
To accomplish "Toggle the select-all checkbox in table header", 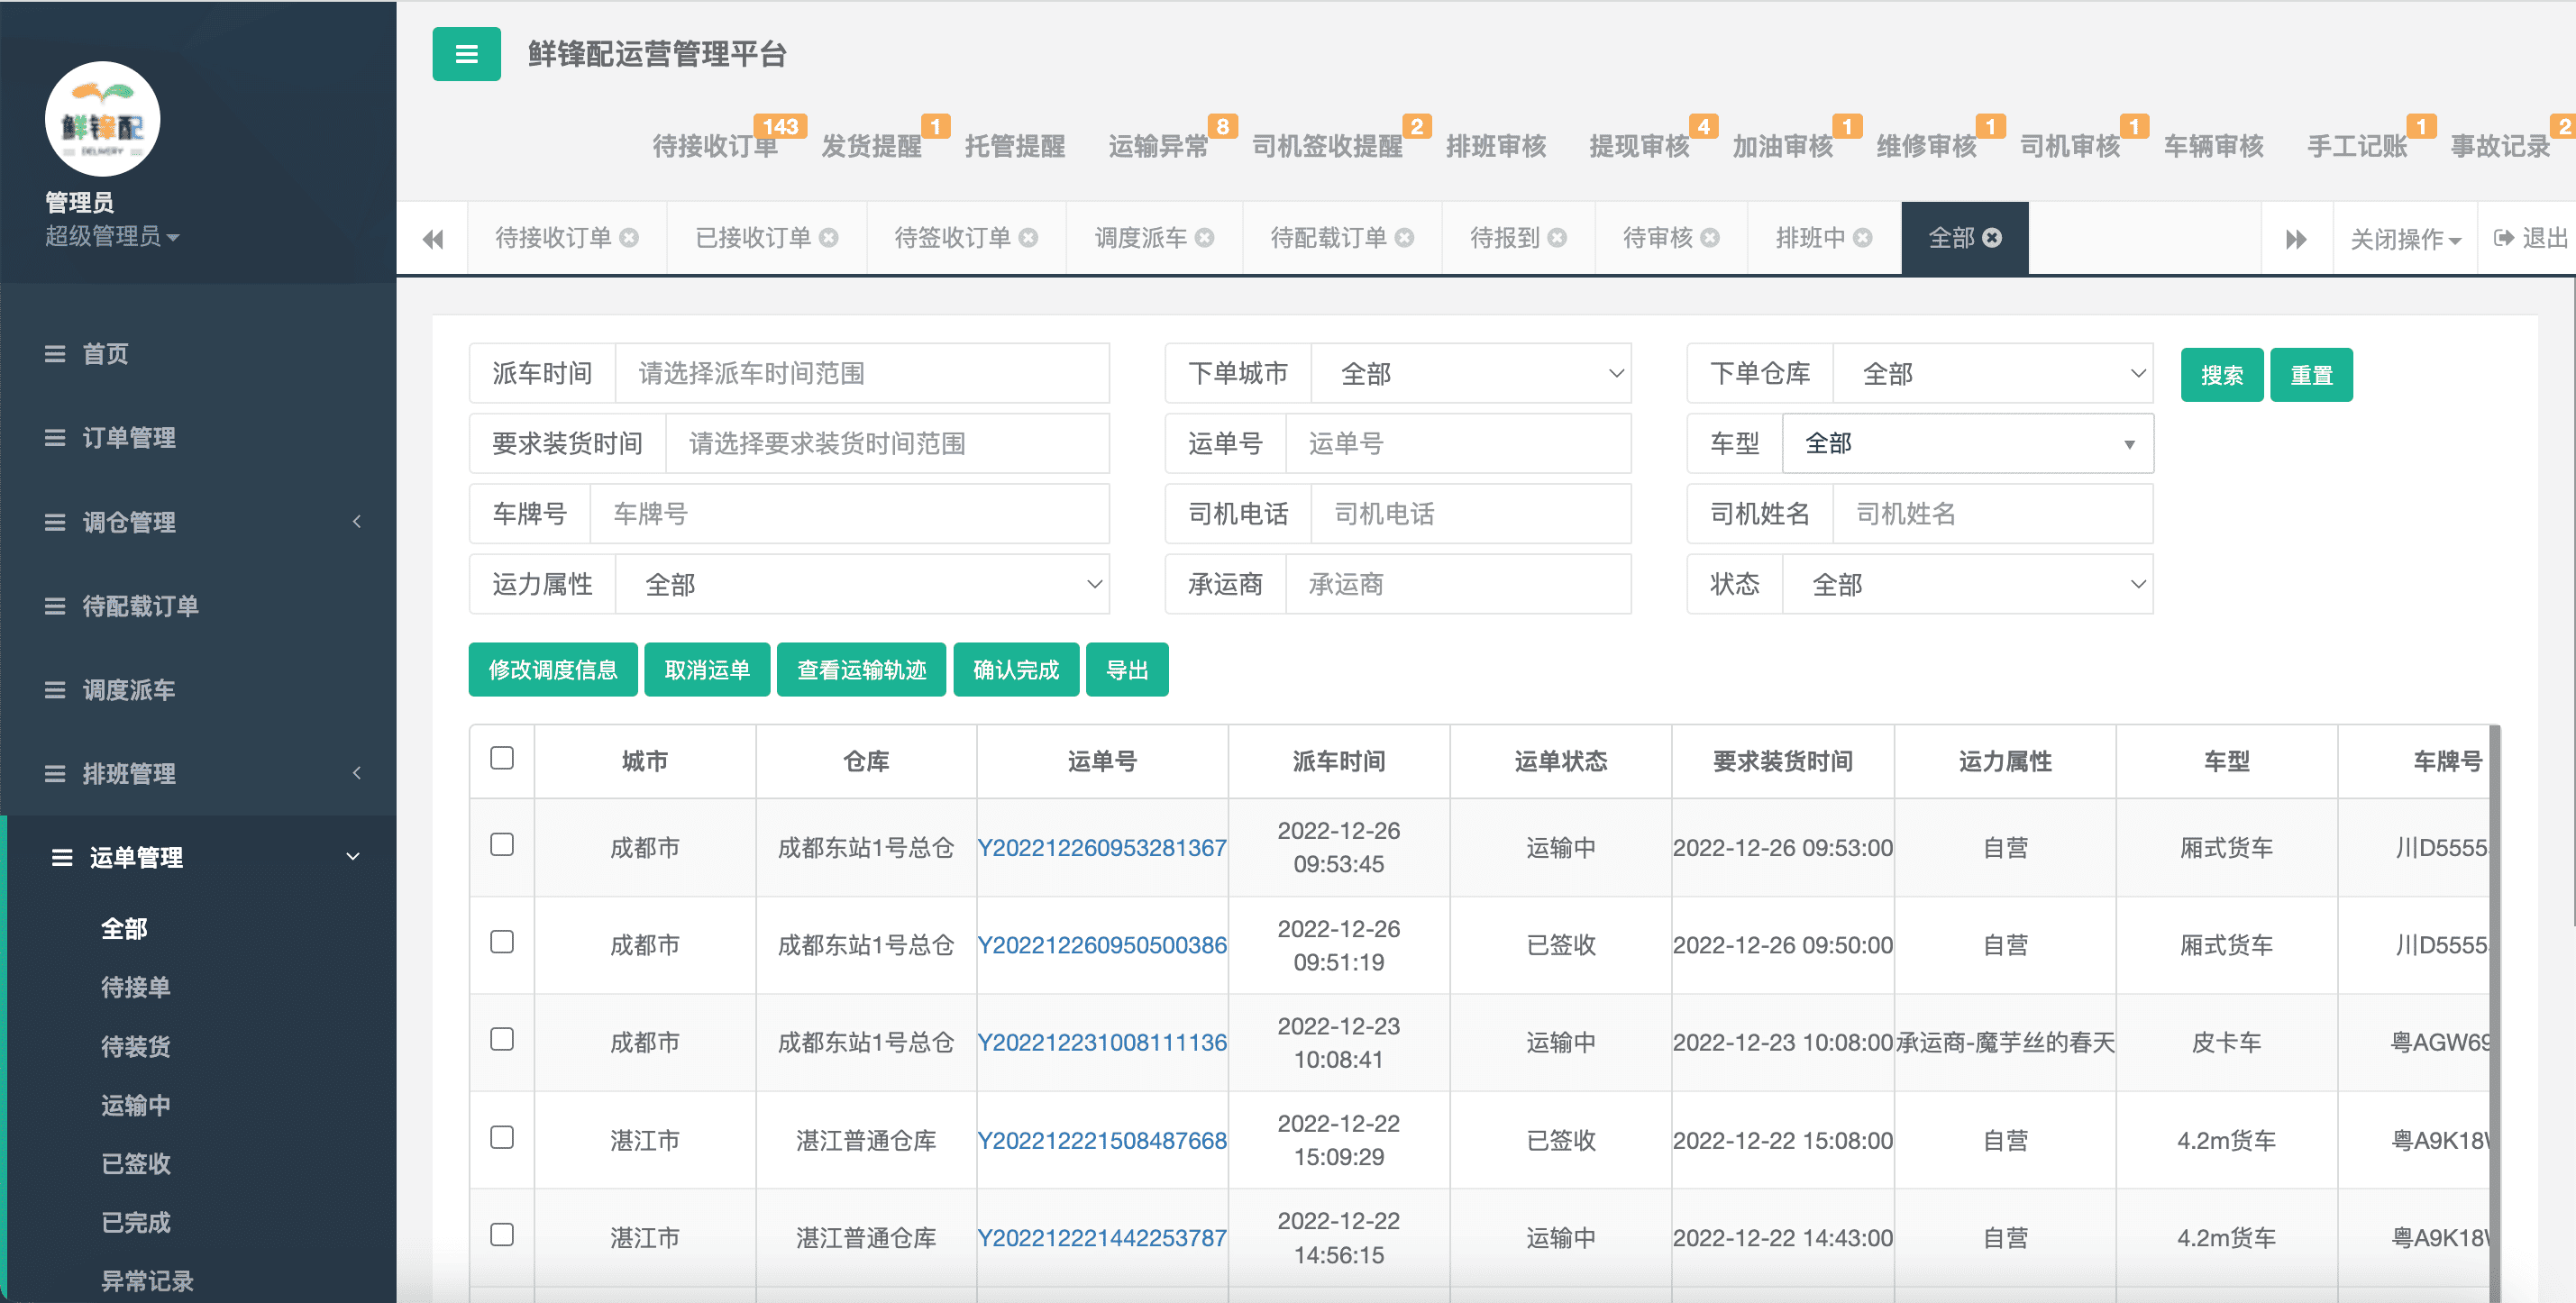I will tap(502, 758).
